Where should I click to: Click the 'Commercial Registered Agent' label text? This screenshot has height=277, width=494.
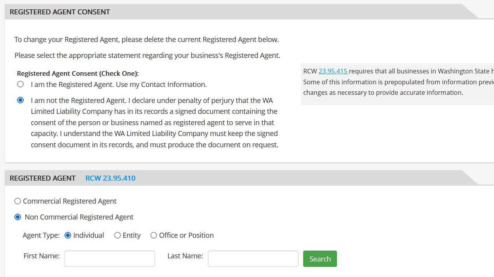coord(70,201)
